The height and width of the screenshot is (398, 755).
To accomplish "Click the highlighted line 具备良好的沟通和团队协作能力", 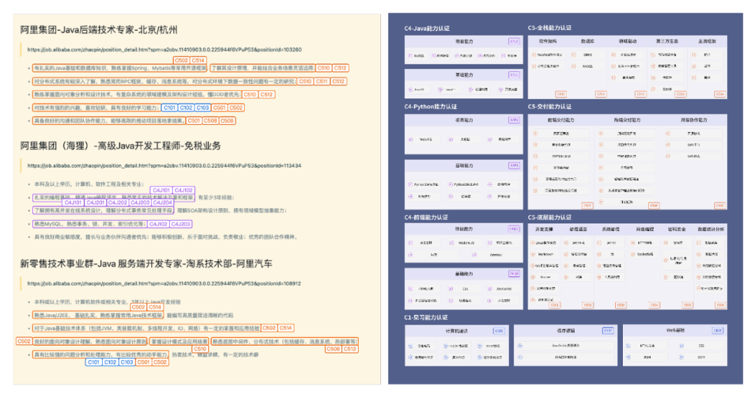I will tap(109, 121).
